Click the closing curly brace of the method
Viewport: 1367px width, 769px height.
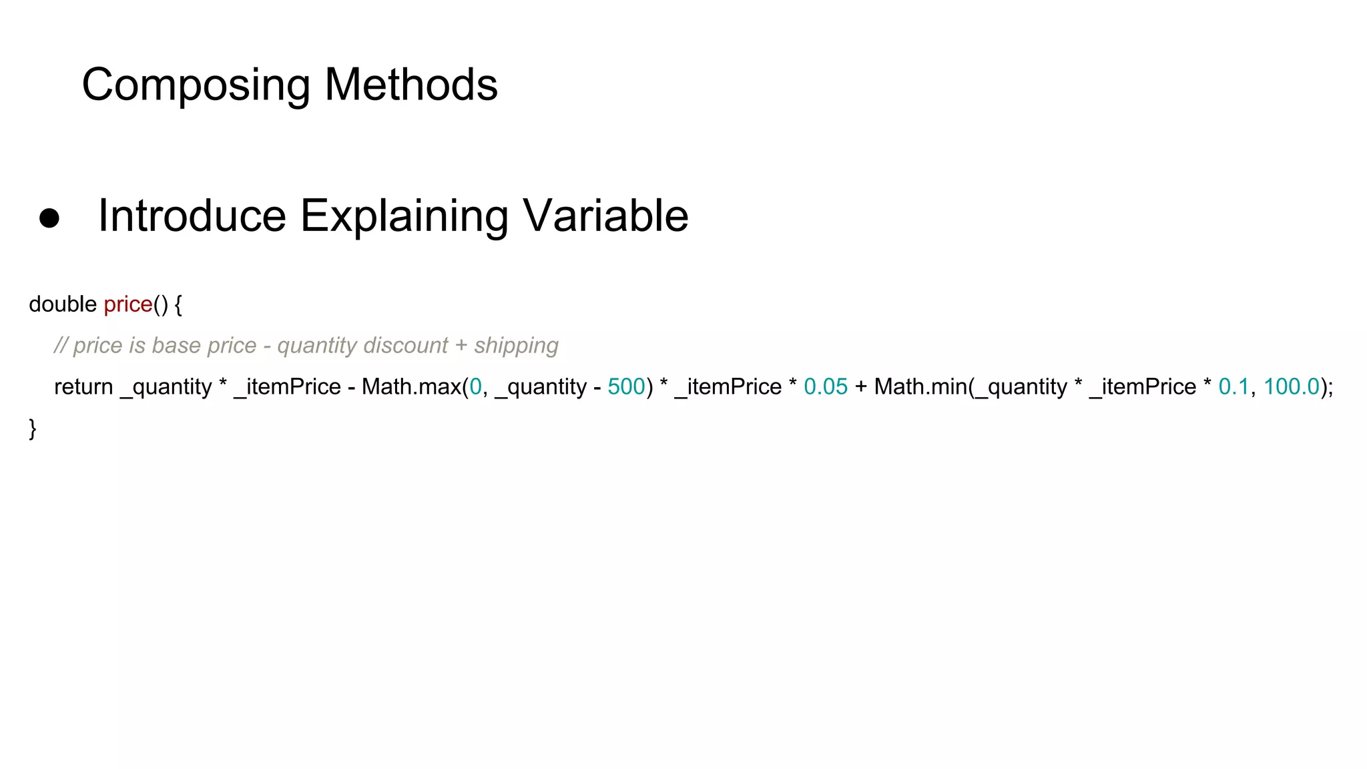[33, 429]
